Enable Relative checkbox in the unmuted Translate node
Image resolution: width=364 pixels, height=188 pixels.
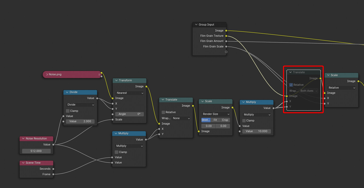(x=163, y=112)
